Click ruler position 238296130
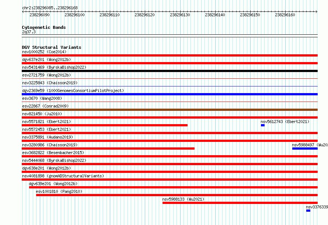The width and height of the screenshot is (328, 225). (x=180, y=15)
